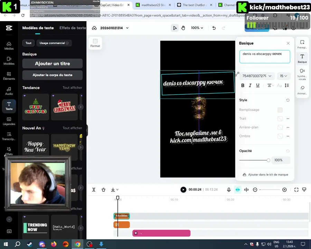The height and width of the screenshot is (249, 311).
Task: Open the font size 15 dropdown
Action: (x=284, y=76)
